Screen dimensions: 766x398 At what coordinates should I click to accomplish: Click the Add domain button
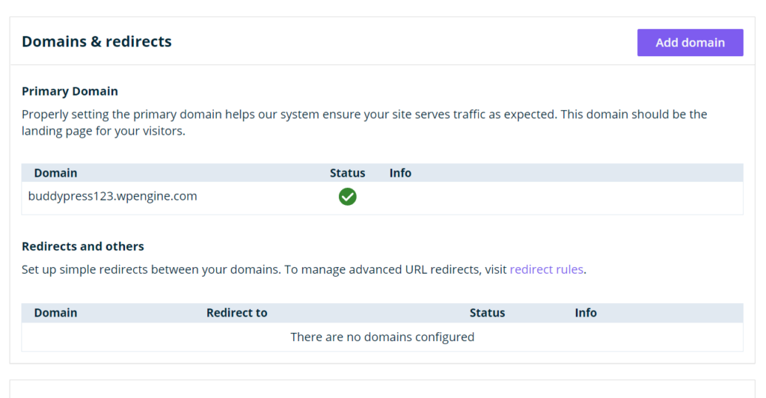click(x=690, y=43)
